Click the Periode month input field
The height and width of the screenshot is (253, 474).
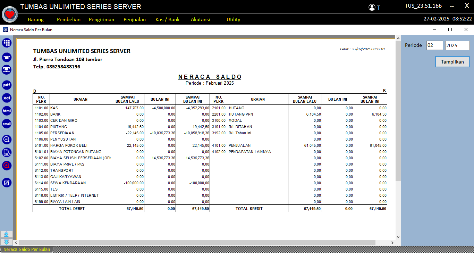(x=435, y=45)
